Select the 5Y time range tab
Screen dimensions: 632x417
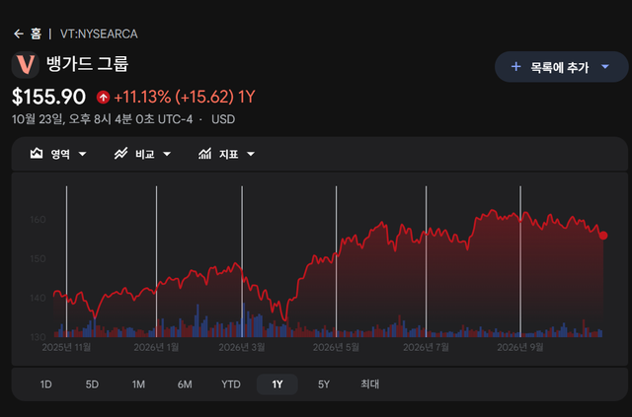(324, 384)
